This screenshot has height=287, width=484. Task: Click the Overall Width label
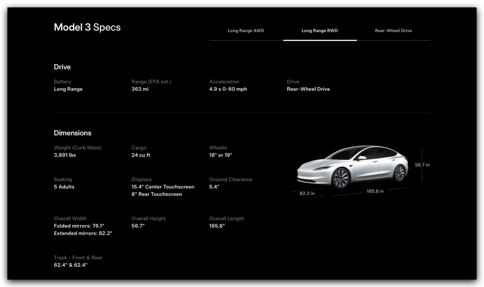(70, 219)
